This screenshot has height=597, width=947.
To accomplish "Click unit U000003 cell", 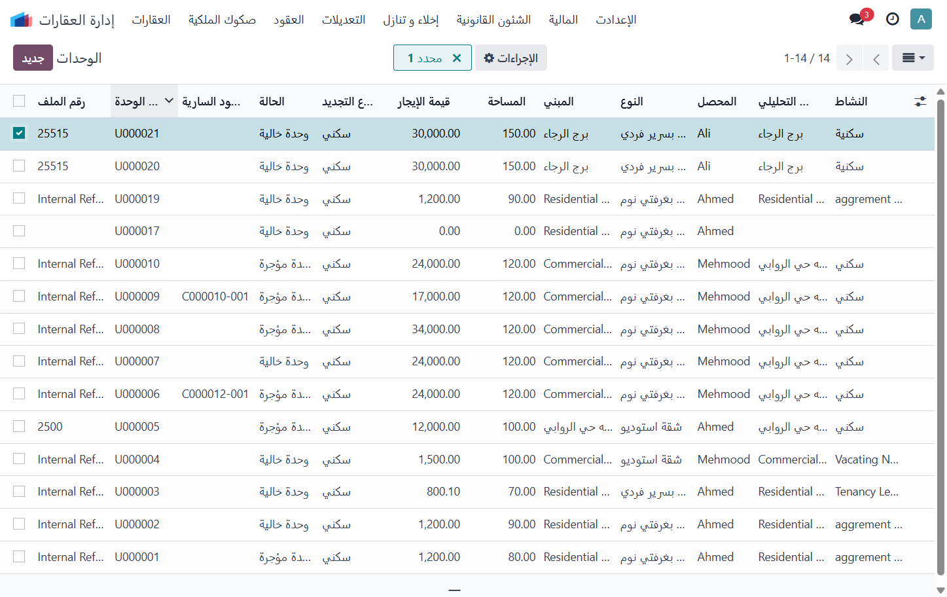I will [x=137, y=492].
